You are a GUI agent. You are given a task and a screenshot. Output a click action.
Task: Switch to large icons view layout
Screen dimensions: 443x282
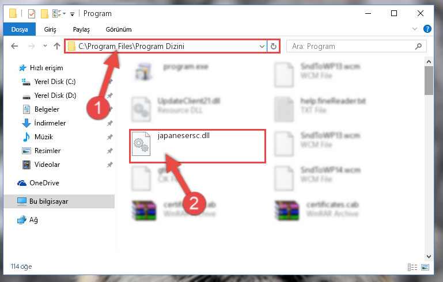point(425,267)
